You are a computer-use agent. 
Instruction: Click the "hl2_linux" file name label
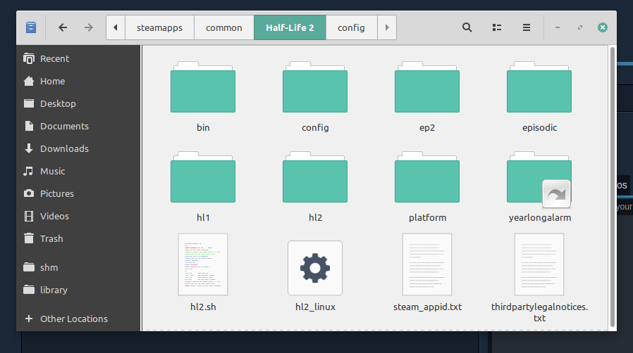click(315, 307)
